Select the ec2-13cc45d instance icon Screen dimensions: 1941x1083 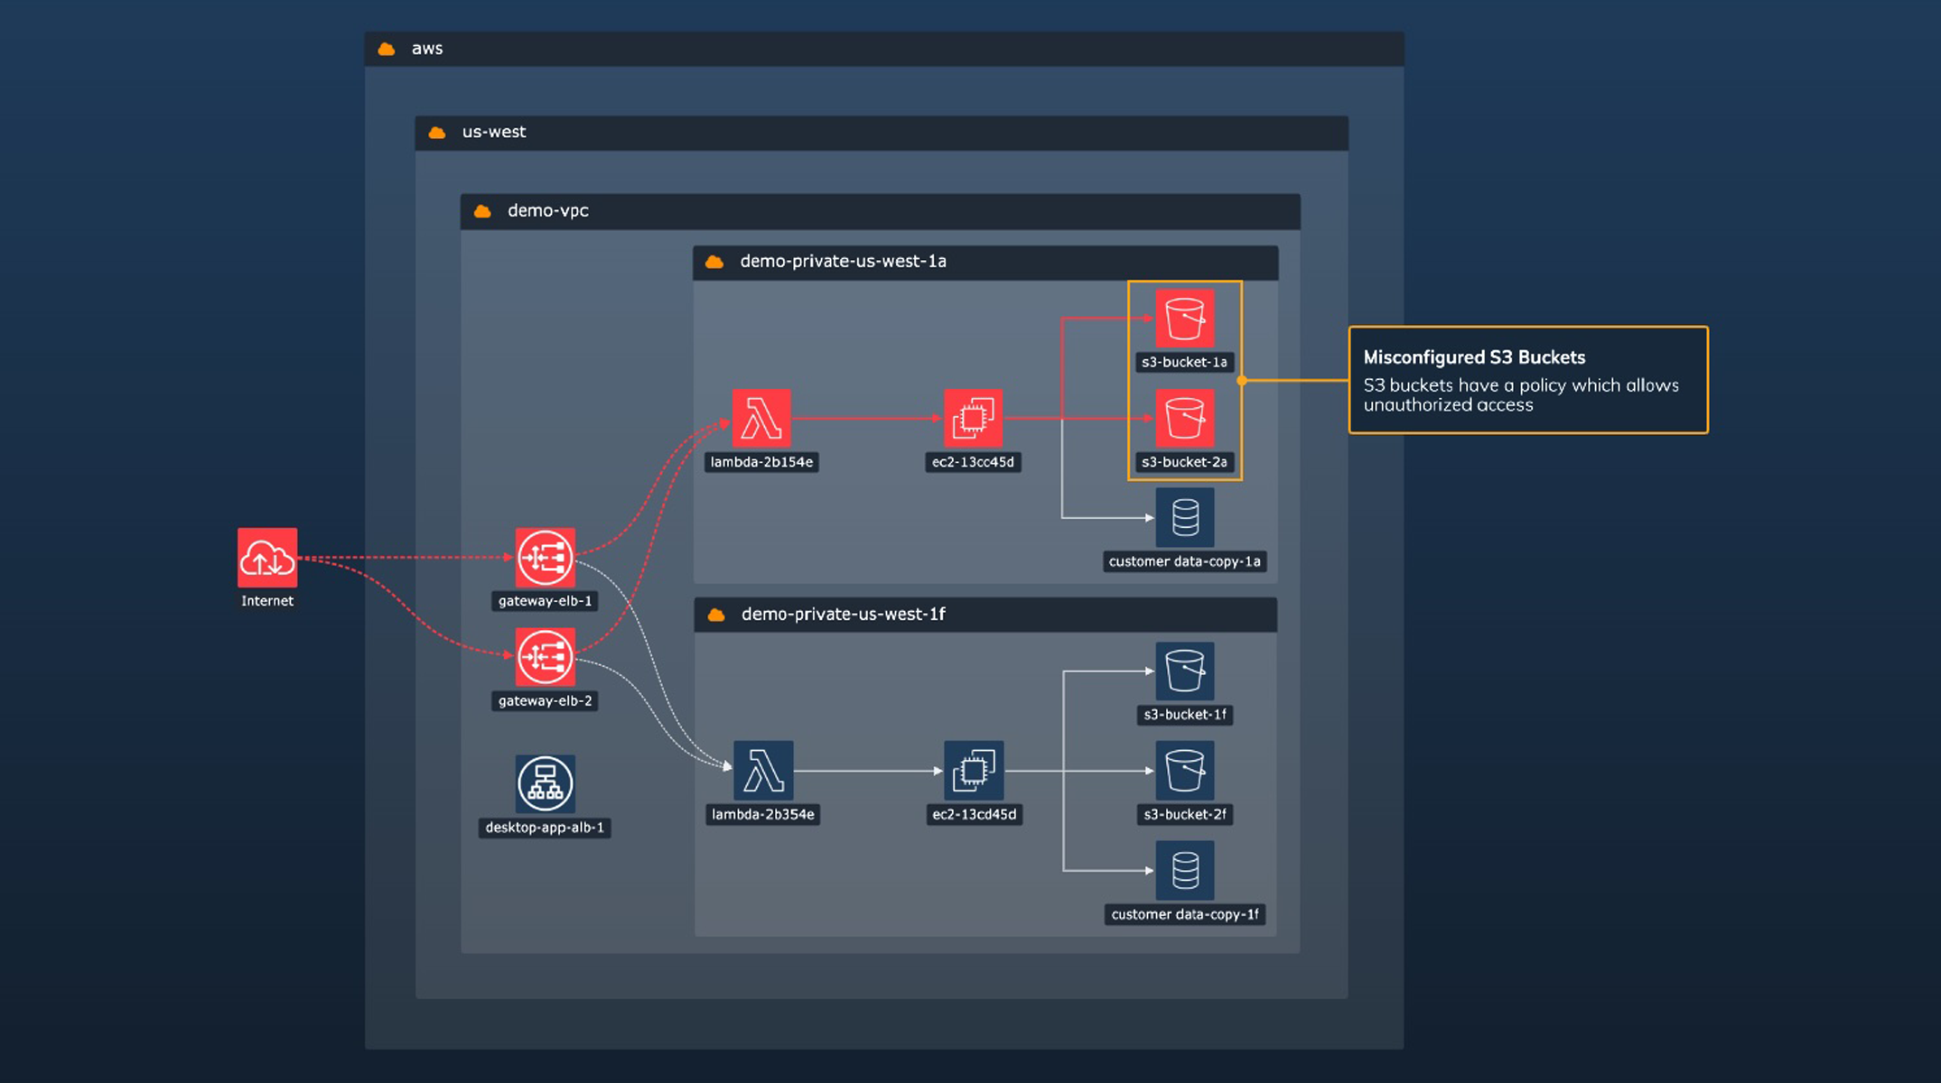973,418
